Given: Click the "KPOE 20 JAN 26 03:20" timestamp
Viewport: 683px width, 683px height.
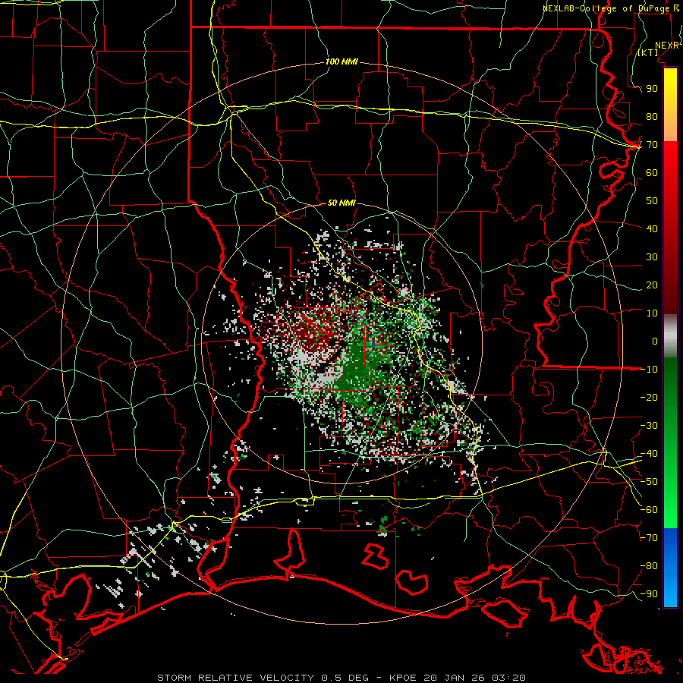Looking at the screenshot, I should [x=458, y=678].
